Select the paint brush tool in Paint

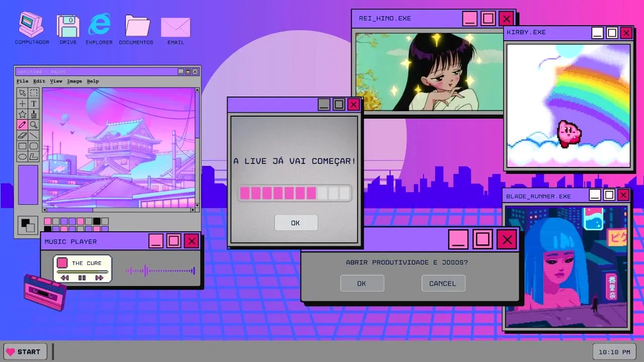[33, 114]
